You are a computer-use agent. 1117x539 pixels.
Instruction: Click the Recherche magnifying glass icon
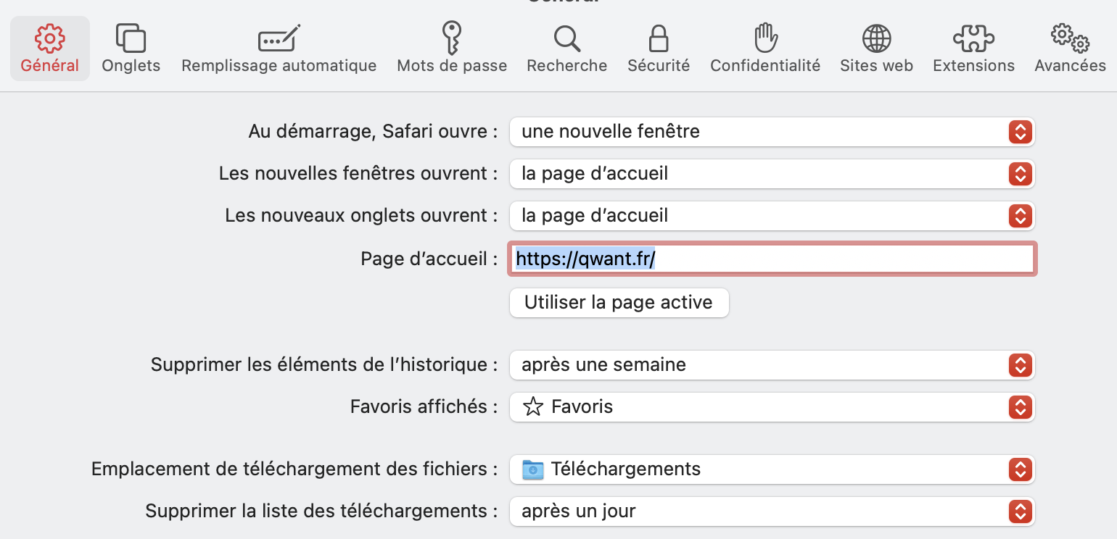click(566, 38)
